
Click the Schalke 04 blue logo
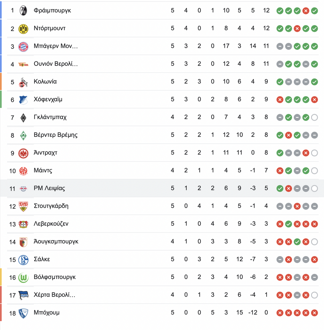point(23,260)
